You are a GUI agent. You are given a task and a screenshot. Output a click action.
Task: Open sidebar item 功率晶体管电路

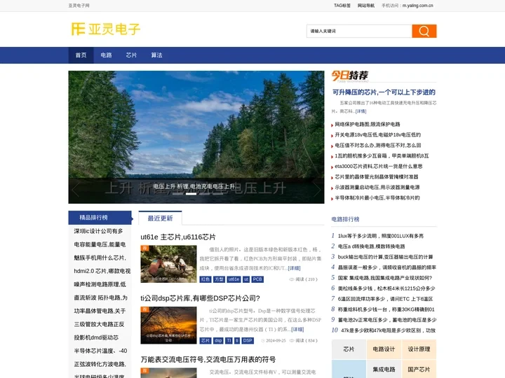pyautogui.click(x=100, y=311)
